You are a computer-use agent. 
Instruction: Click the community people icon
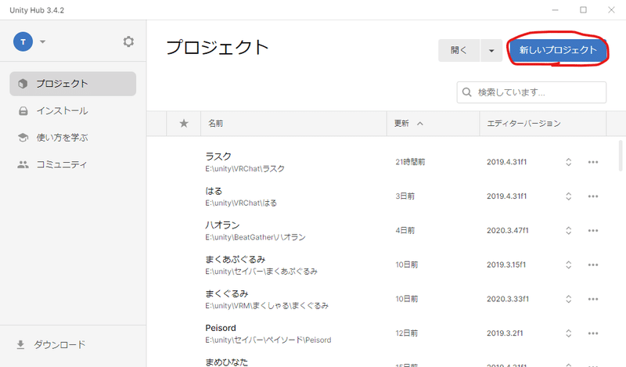point(23,164)
